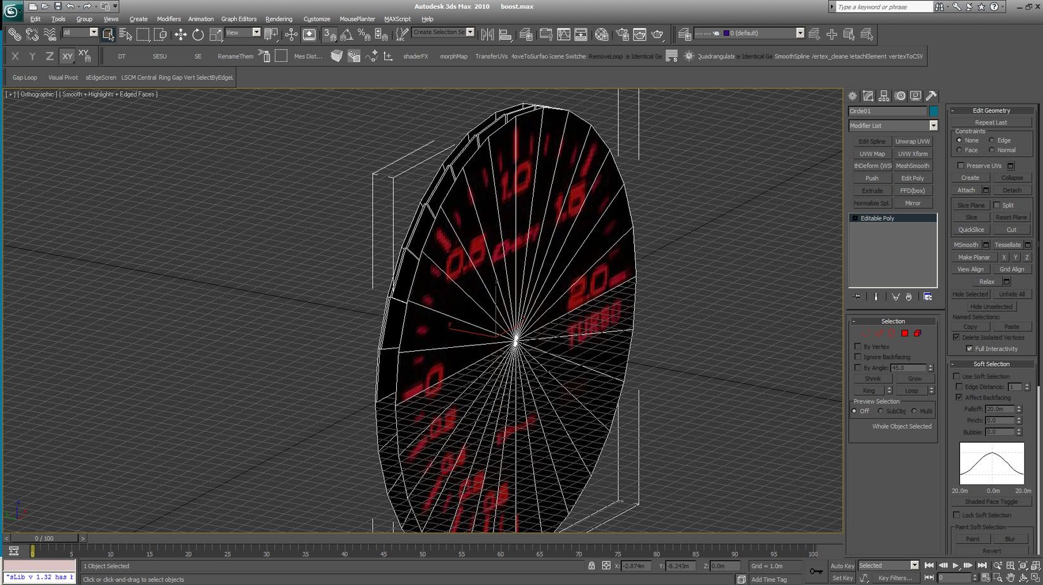Click the object color swatch next to Circle01
1043x585 pixels.
(x=934, y=111)
